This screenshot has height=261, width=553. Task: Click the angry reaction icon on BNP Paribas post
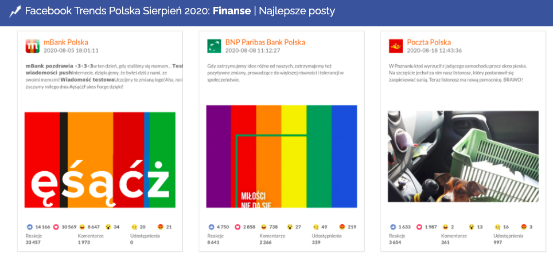pos(342,227)
